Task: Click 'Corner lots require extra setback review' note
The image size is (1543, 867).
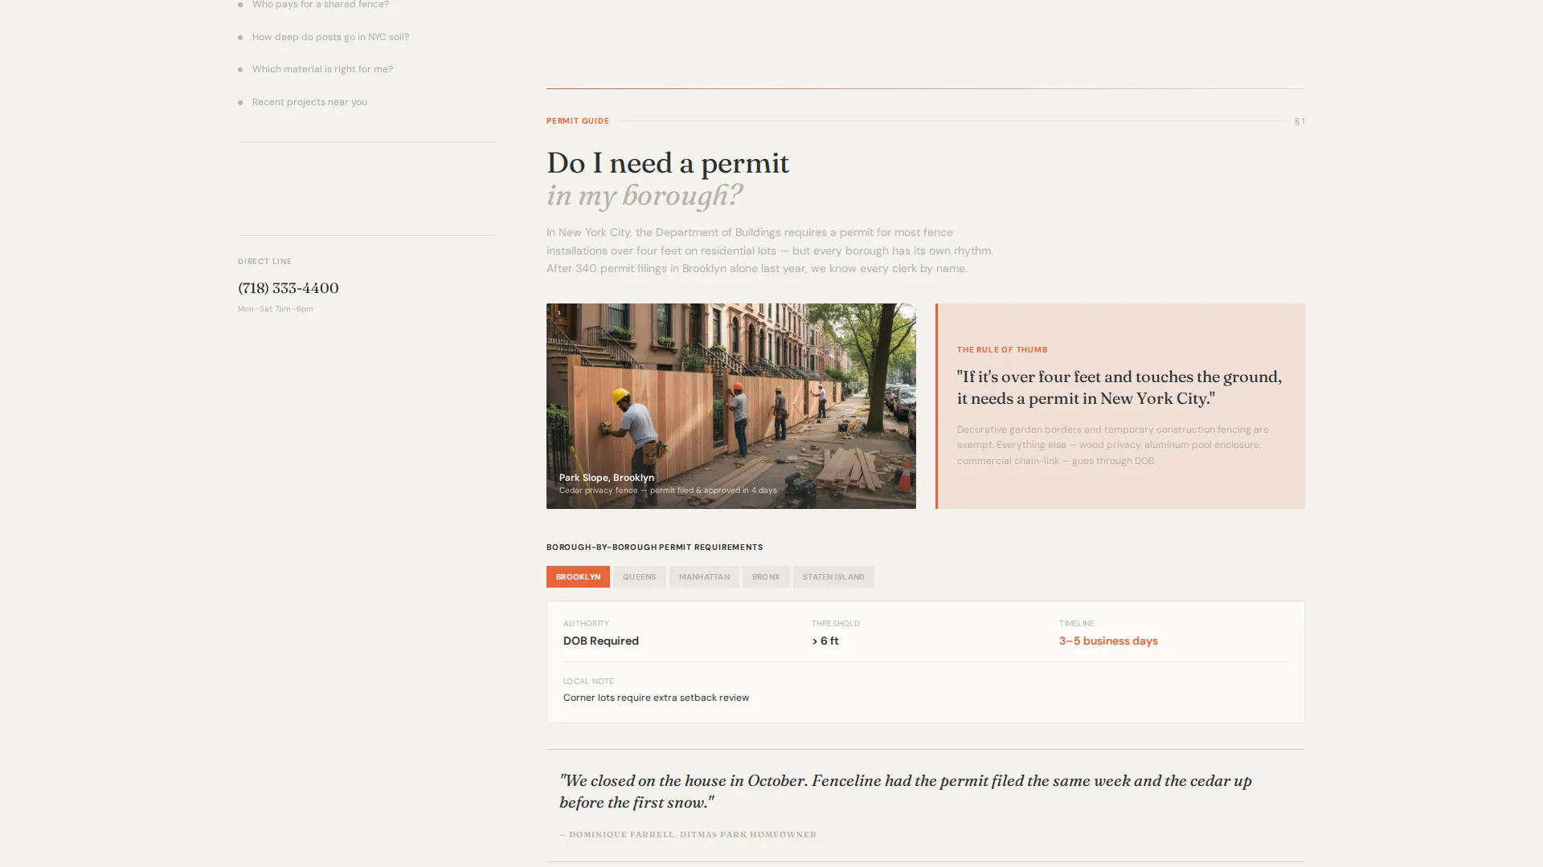Action: tap(656, 698)
